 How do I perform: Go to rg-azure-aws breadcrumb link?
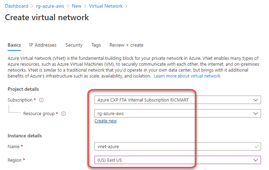(50, 6)
